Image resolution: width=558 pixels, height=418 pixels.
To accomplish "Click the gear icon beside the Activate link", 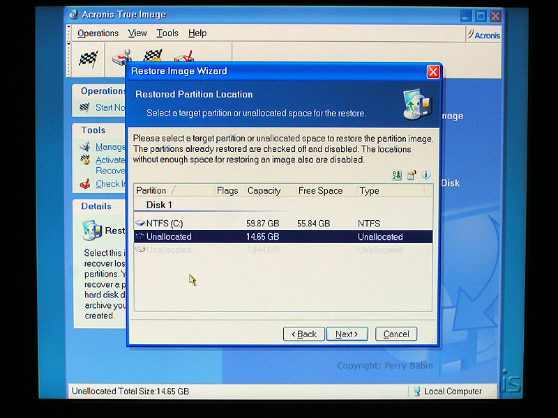I will (85, 160).
